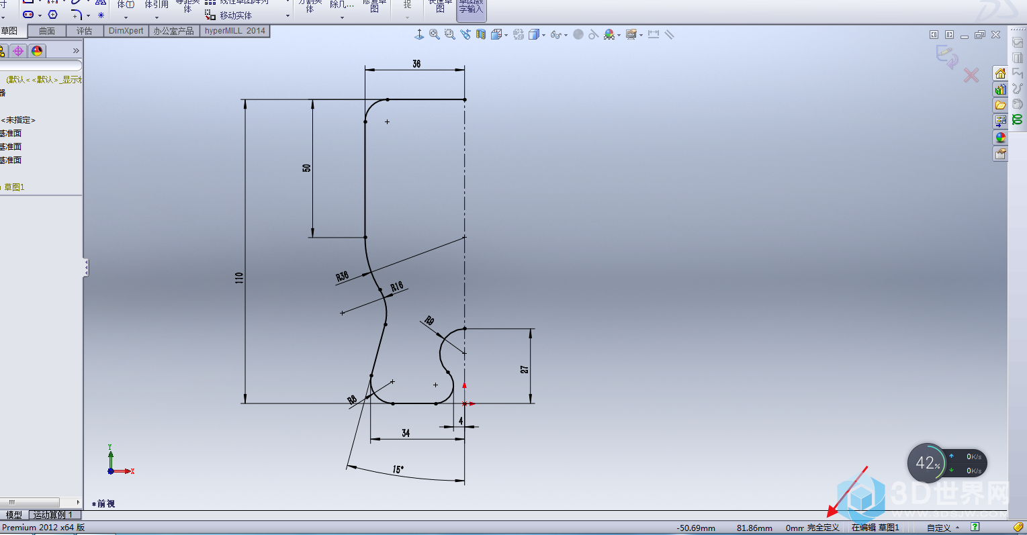
Task: Open the 自定义 units dropdown in status bar
Action: tap(943, 528)
